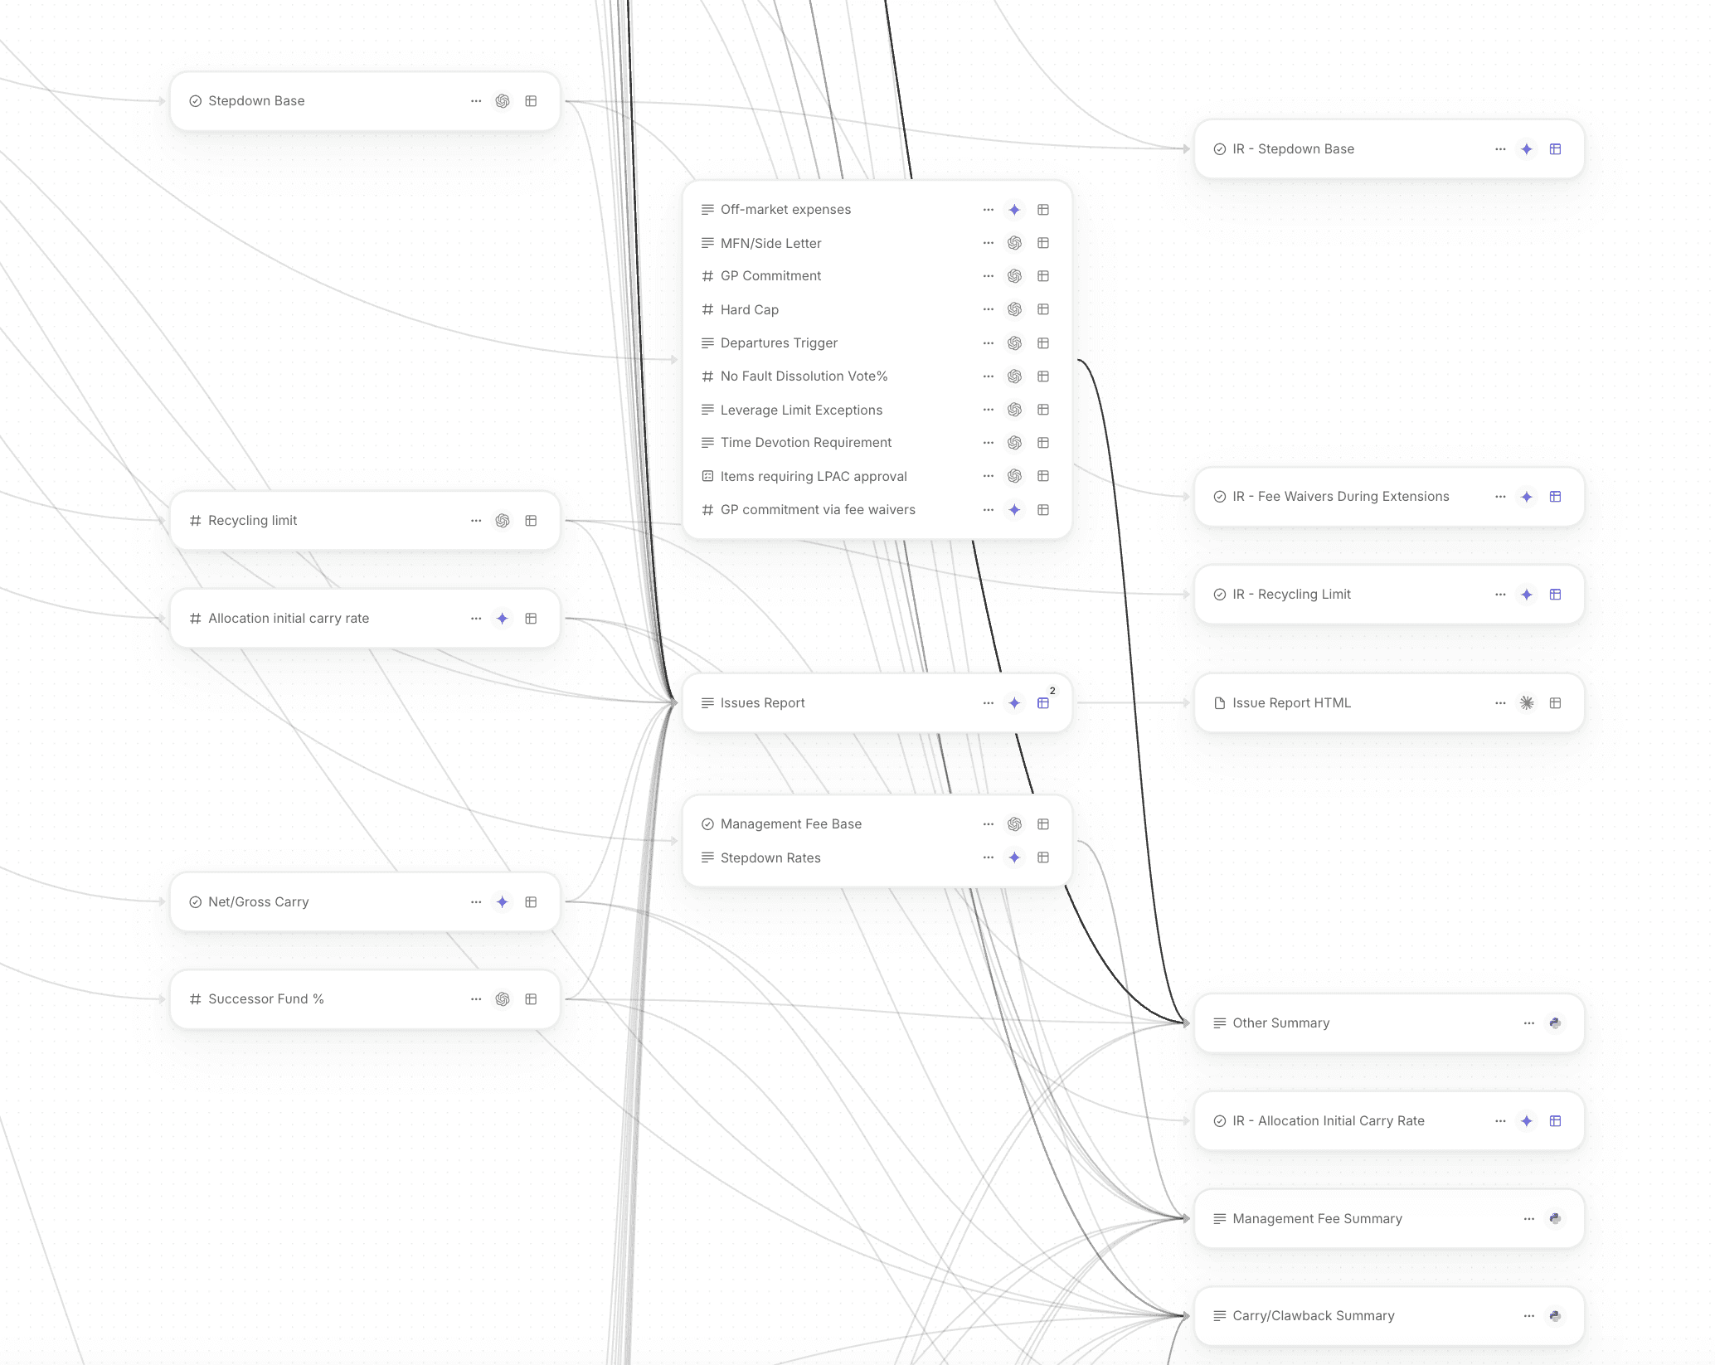
Task: Click the Python icon on Other Summary node
Action: (x=1555, y=1023)
